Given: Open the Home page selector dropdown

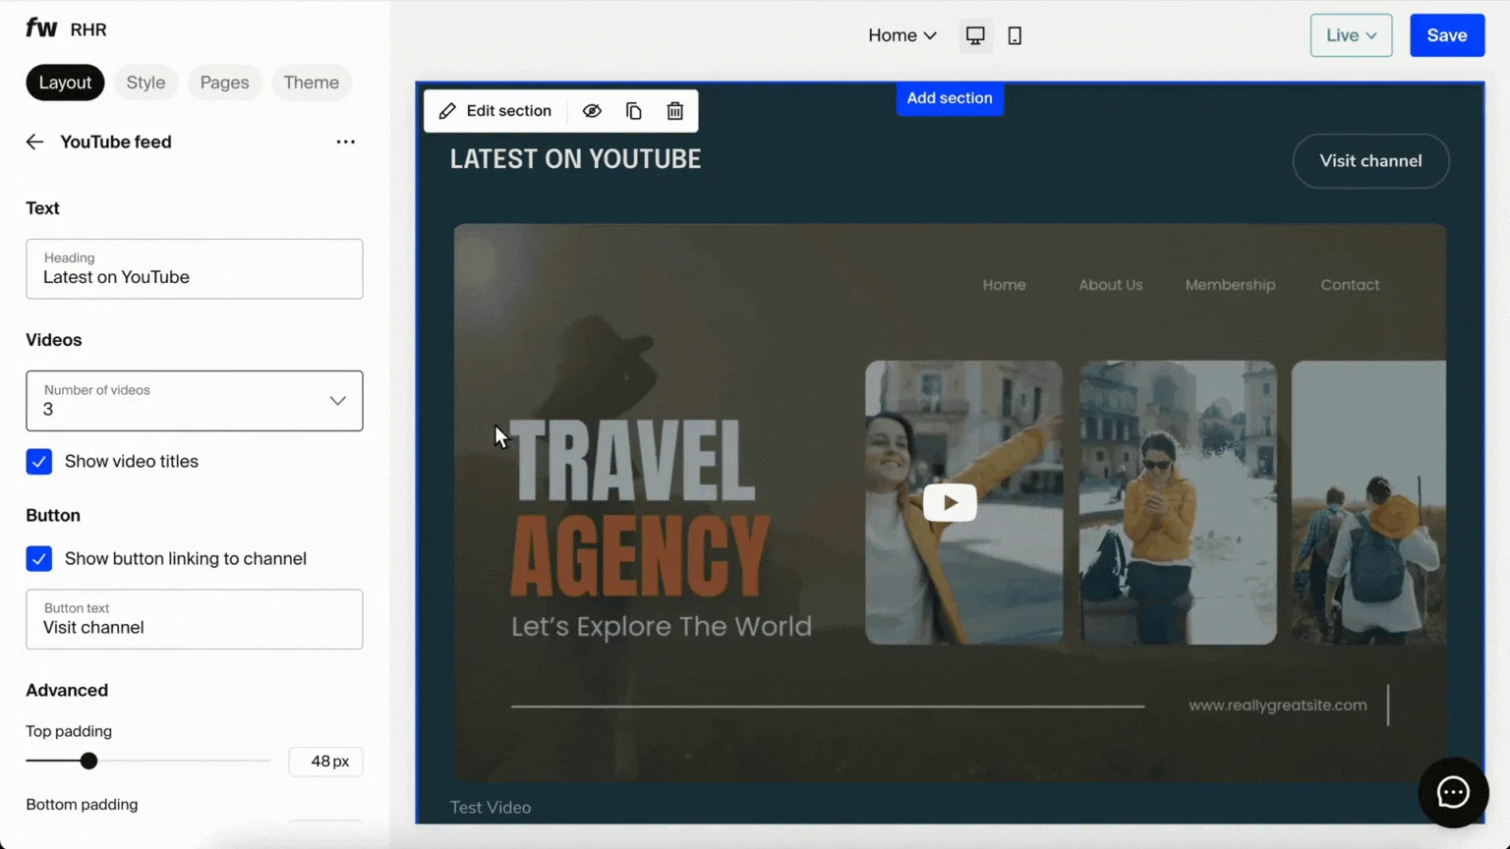Looking at the screenshot, I should 902,35.
